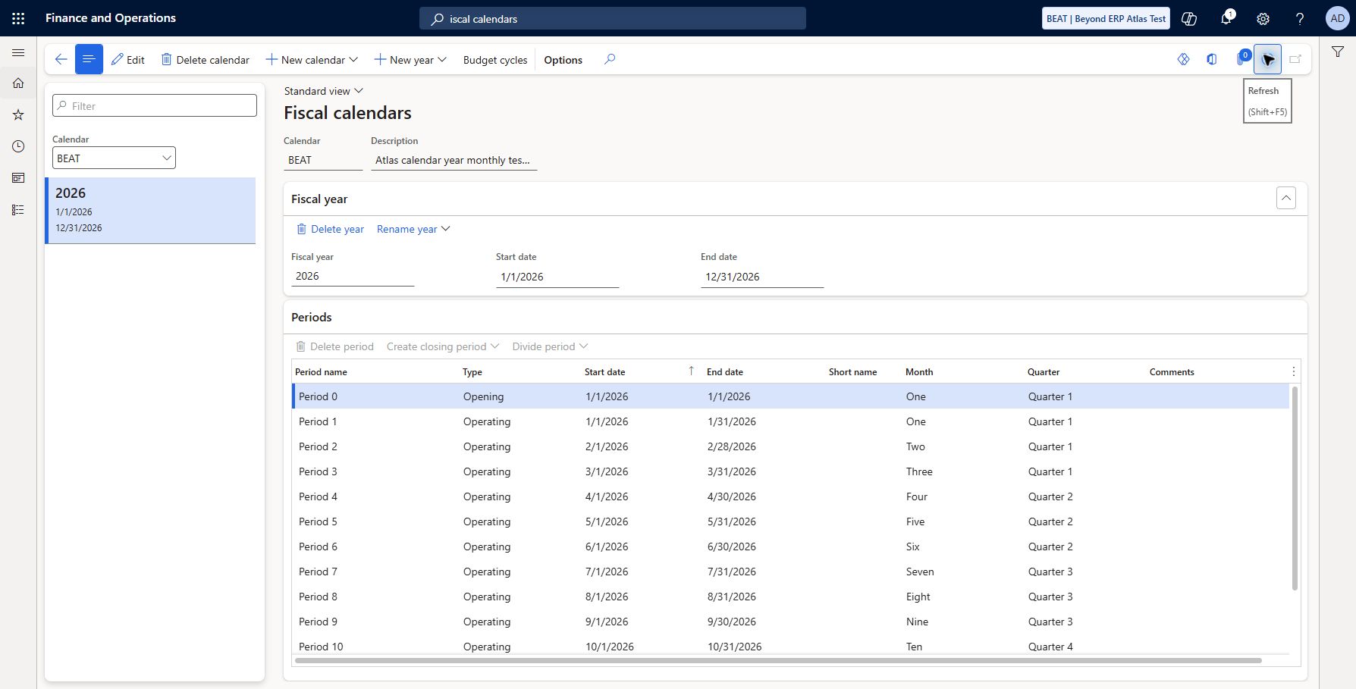The height and width of the screenshot is (689, 1356).
Task: Open the filter pane funnel icon
Action: tap(1338, 52)
